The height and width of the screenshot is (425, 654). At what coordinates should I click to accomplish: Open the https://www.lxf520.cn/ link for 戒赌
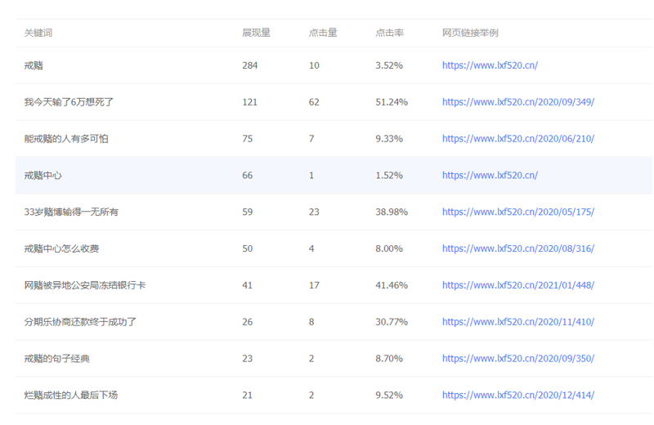[490, 65]
